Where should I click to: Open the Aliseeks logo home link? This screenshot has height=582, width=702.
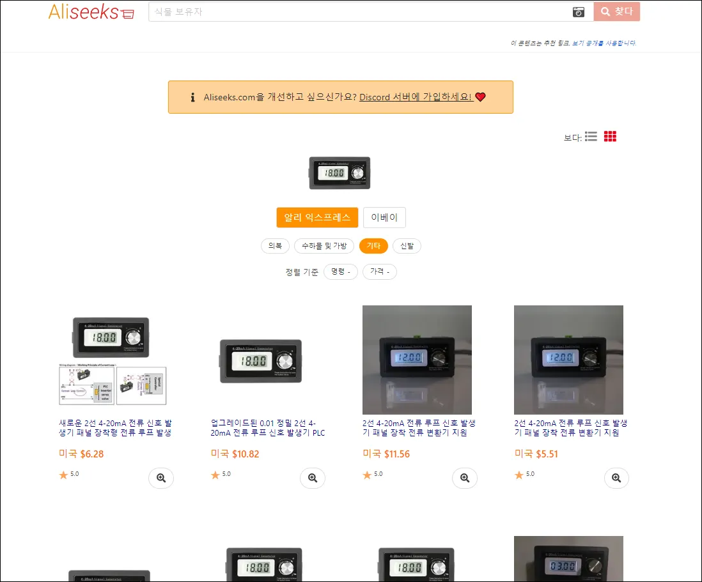(x=91, y=12)
